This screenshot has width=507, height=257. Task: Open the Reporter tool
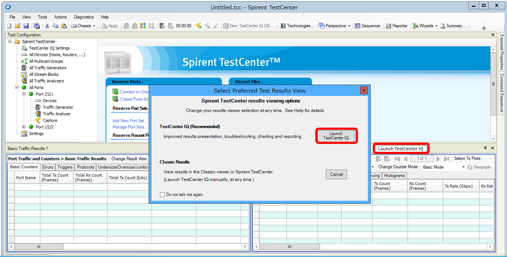click(x=397, y=26)
